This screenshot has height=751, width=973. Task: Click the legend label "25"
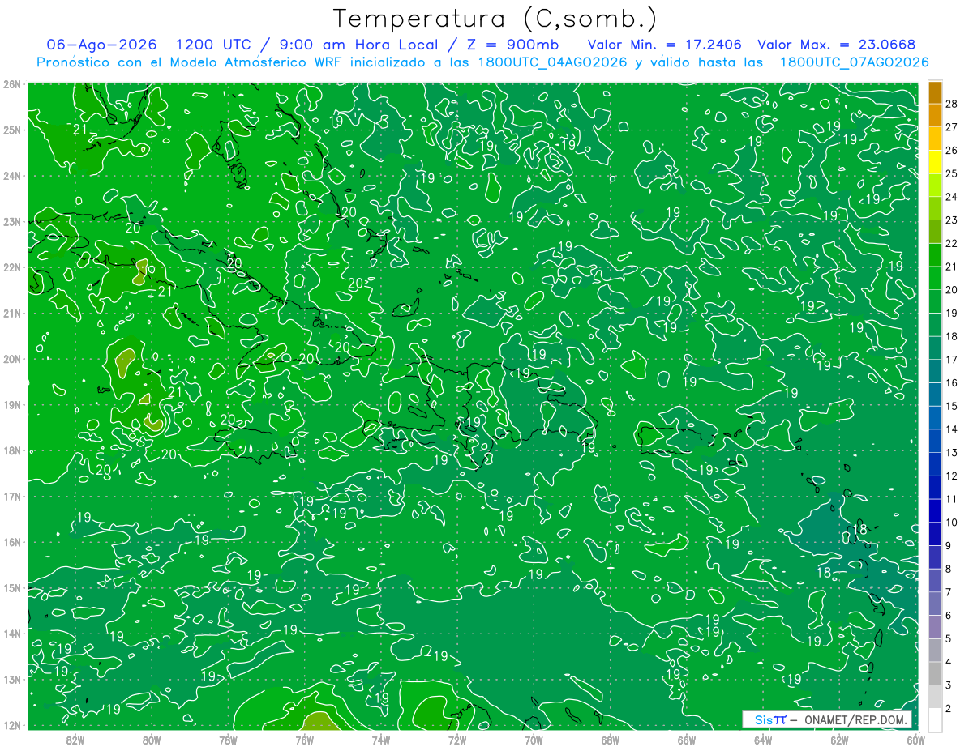click(x=952, y=174)
